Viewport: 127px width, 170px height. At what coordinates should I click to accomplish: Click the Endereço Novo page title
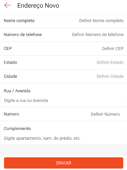click(x=38, y=6)
